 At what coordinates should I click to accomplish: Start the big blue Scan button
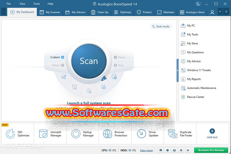point(89,61)
